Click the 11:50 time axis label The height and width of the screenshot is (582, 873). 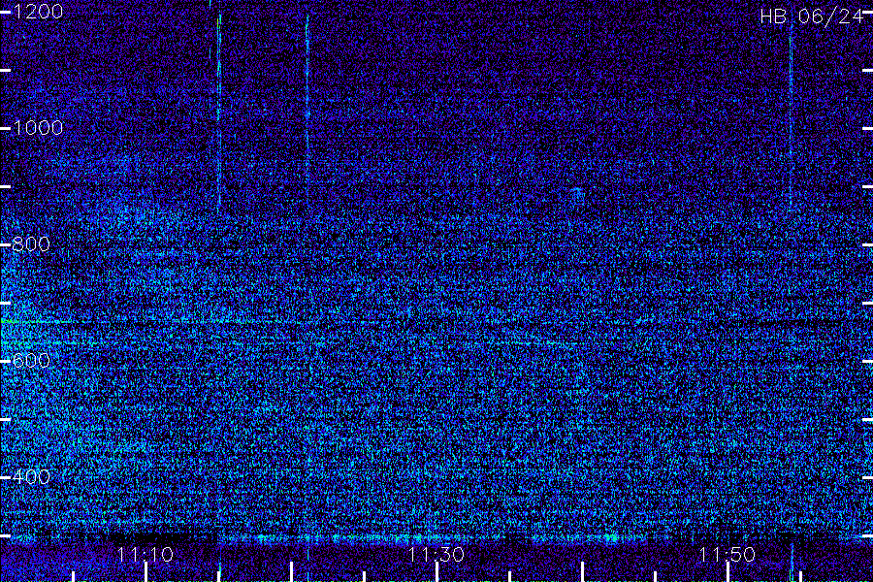tap(727, 554)
